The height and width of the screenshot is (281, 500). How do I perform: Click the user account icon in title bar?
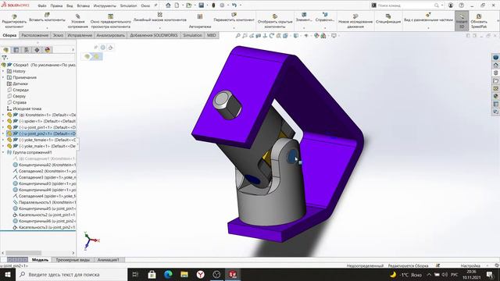(x=451, y=5)
